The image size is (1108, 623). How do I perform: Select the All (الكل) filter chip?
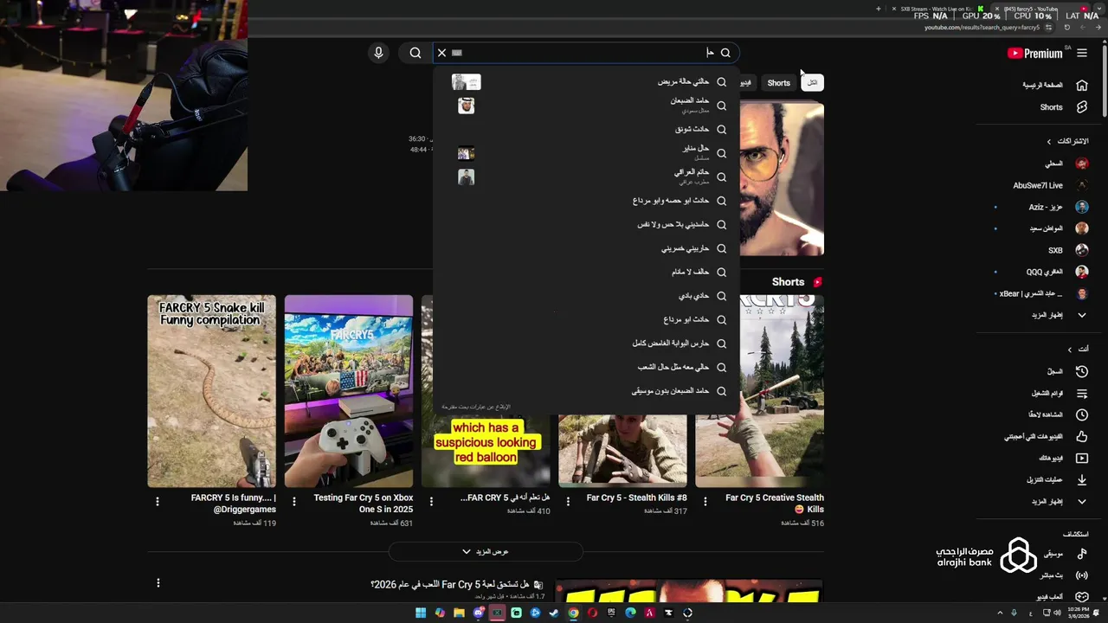[x=812, y=83]
